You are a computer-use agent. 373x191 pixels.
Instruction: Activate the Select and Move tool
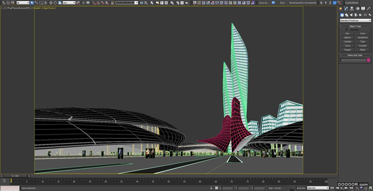point(51,3)
